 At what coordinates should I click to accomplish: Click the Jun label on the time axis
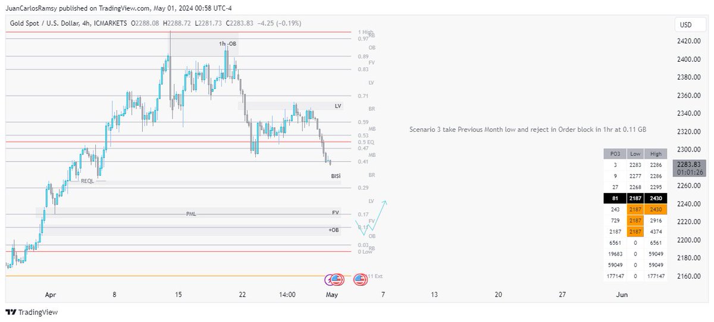(622, 294)
